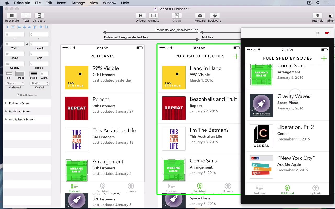Click Repeat artwork on Podcasts artboard
335x209 pixels.
[77, 108]
